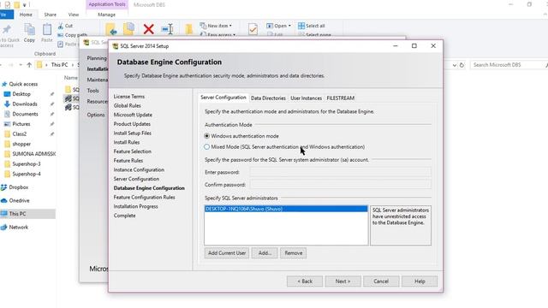Viewport: 548px width, 308px height.
Task: Click Instance Configuration step
Action: pyautogui.click(x=139, y=169)
